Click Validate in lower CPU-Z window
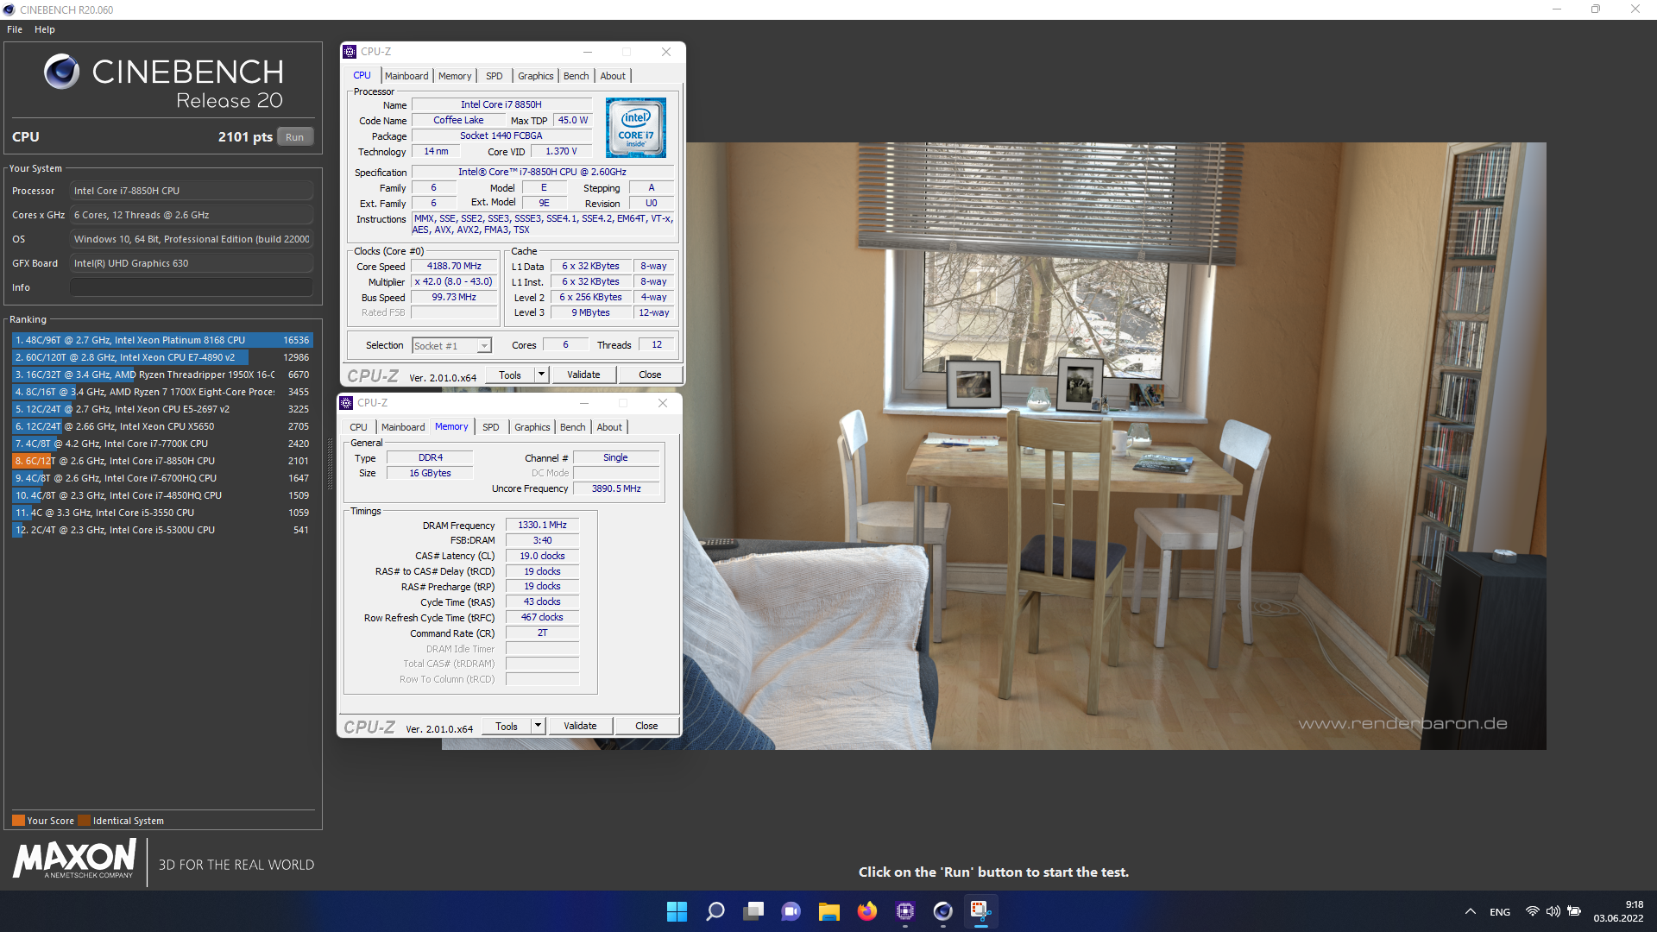 point(580,727)
